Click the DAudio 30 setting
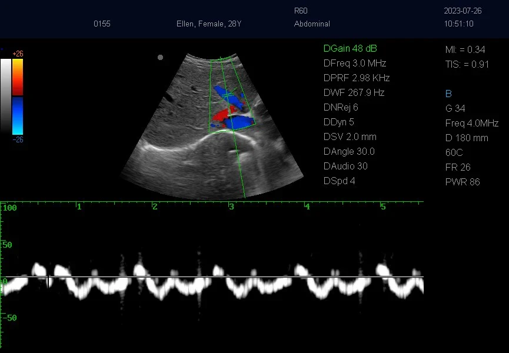The image size is (509, 353). tap(345, 166)
